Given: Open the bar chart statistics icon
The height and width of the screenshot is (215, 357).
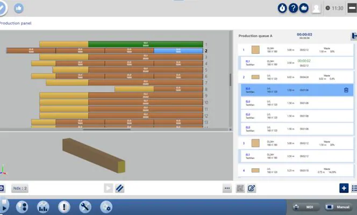Looking at the screenshot, I should (x=43, y=207).
